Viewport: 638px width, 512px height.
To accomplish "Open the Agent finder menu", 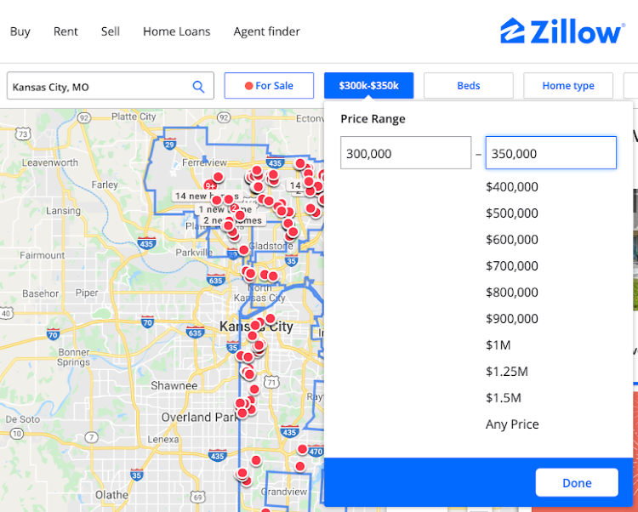I will [x=266, y=31].
